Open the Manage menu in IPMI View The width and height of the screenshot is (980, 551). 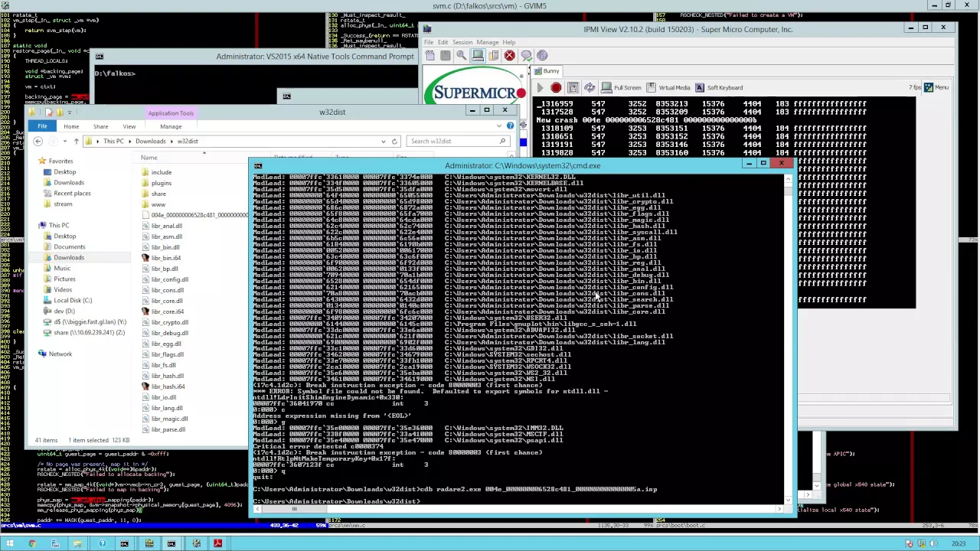click(x=488, y=42)
